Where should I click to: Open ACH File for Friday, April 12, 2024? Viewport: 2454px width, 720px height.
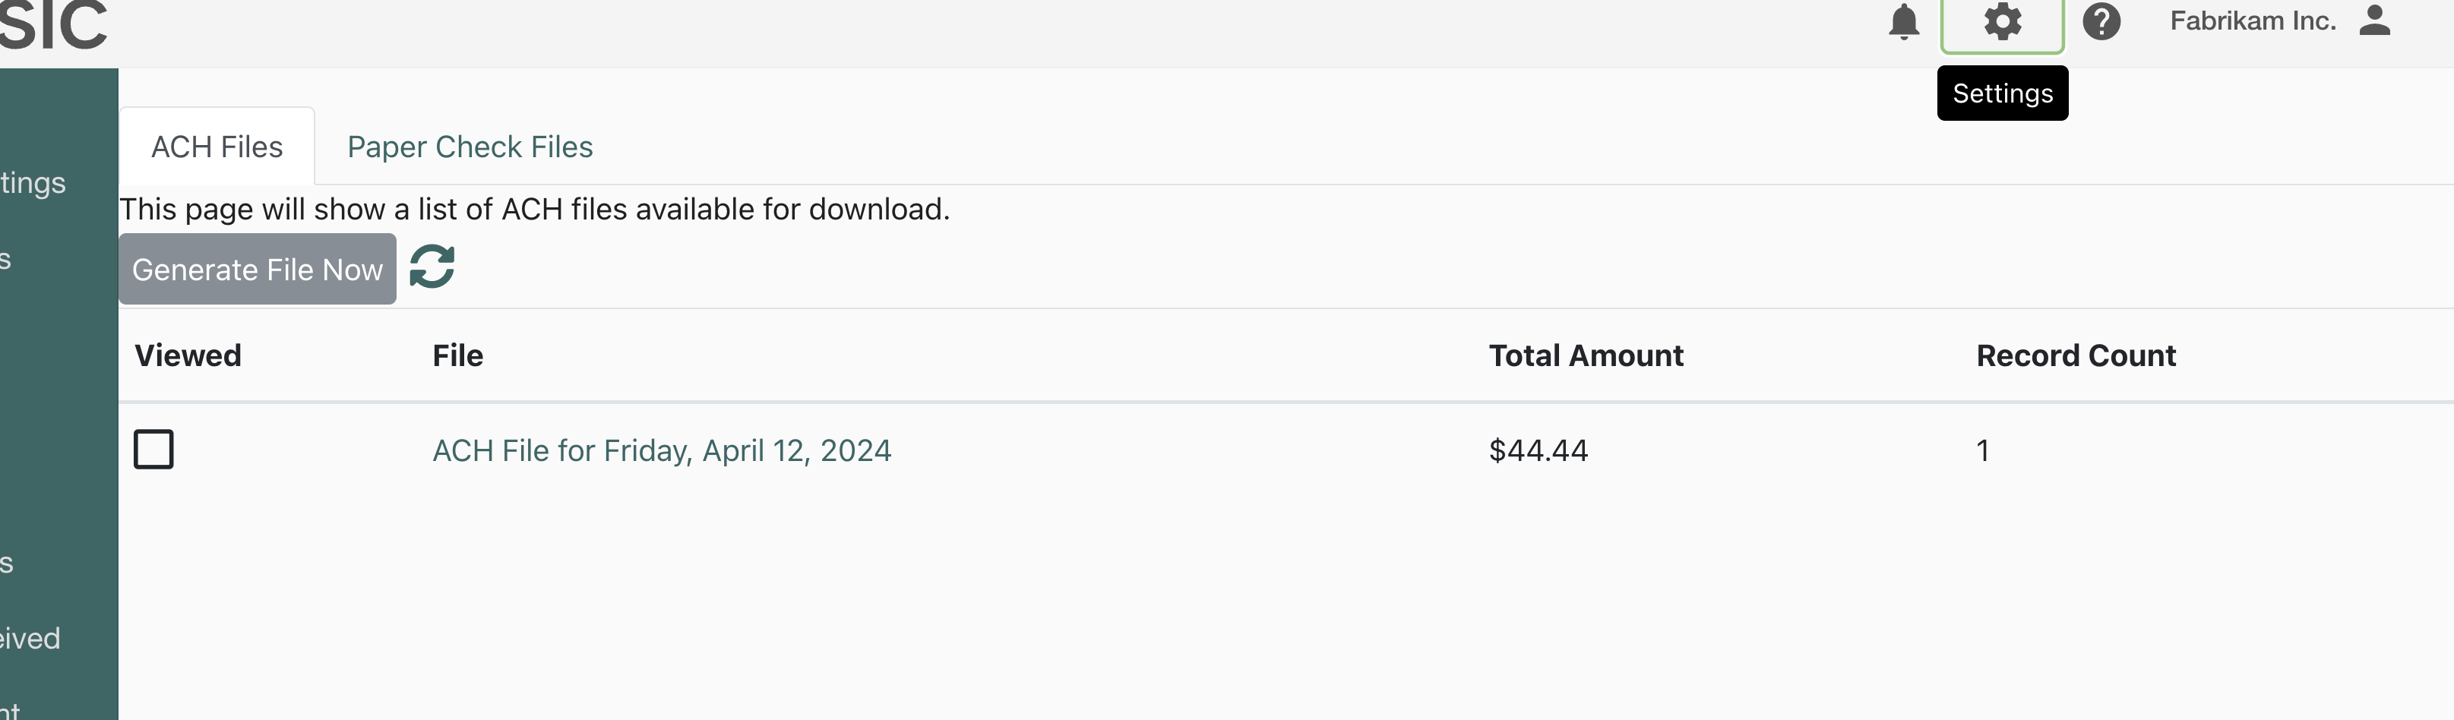(x=662, y=450)
